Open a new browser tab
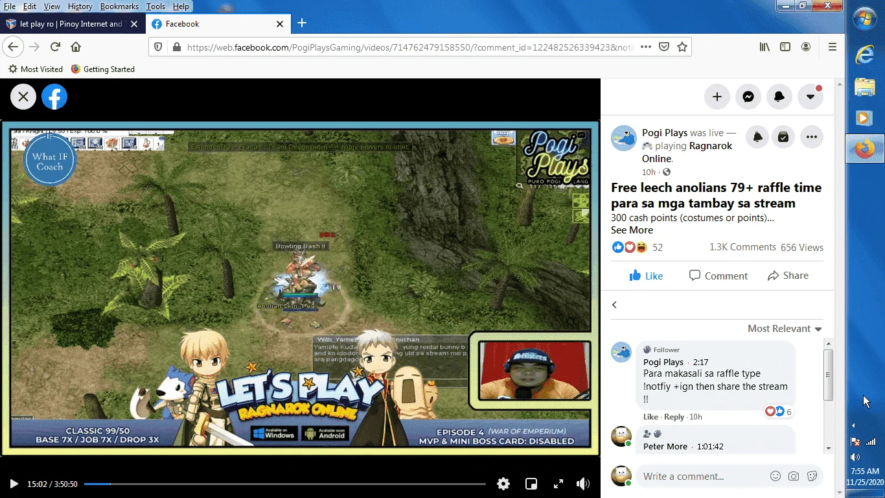This screenshot has height=498, width=885. (x=302, y=23)
